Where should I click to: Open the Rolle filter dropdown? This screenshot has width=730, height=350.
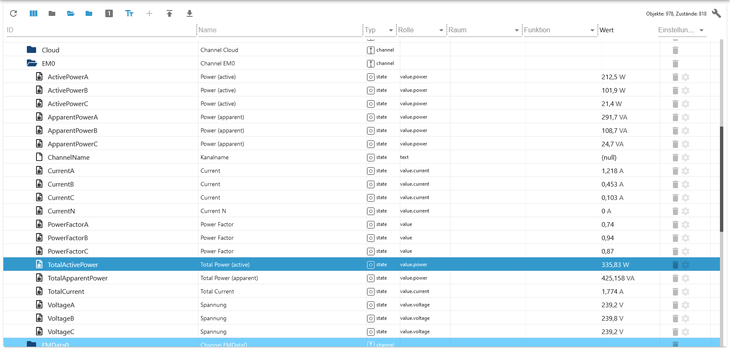[441, 30]
